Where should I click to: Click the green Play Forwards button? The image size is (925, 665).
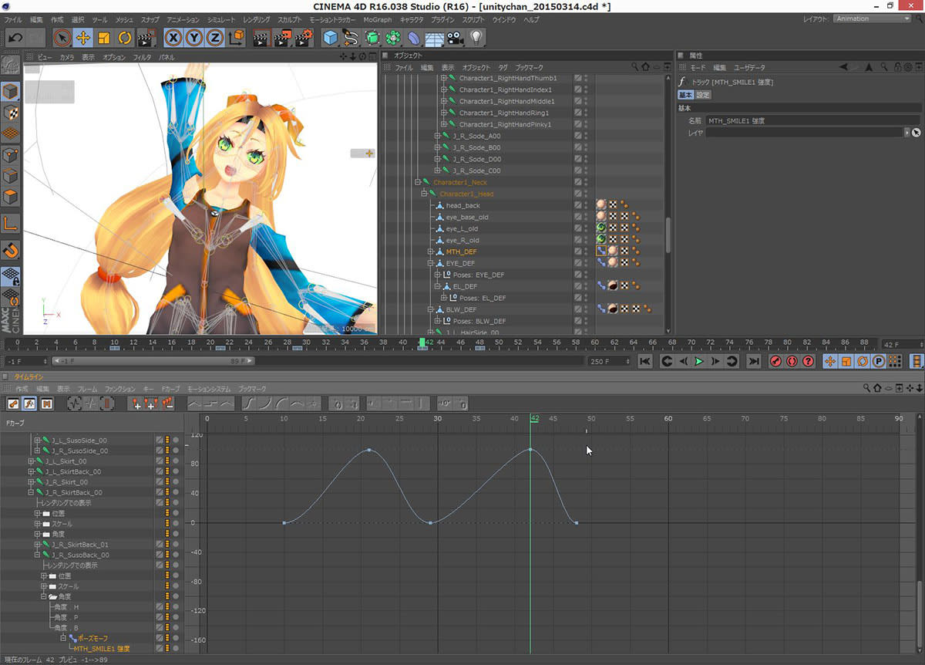click(x=699, y=361)
